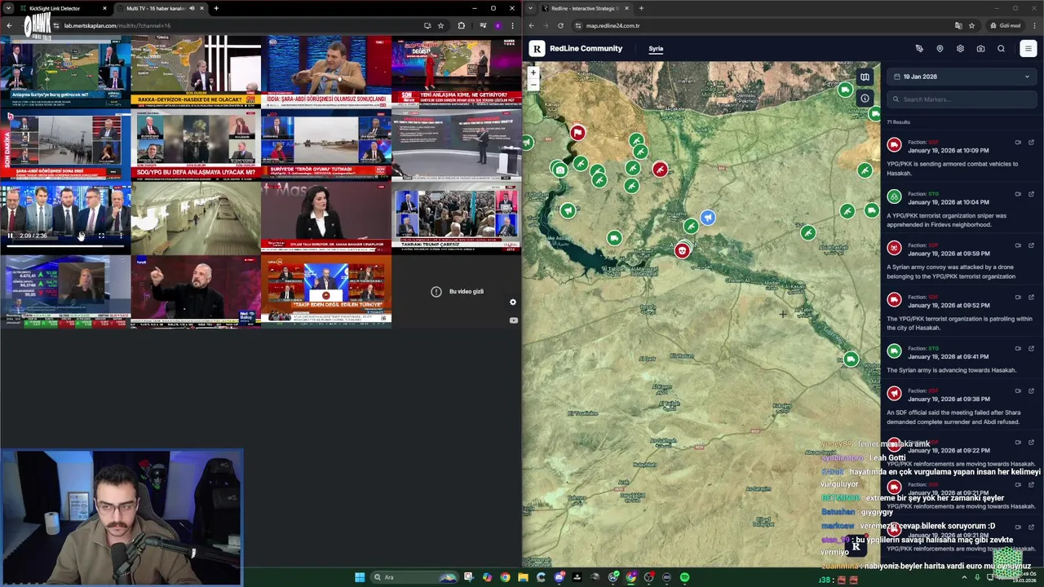Switch to KickSight Link Detector tab
This screenshot has width=1044, height=587.
(x=62, y=8)
